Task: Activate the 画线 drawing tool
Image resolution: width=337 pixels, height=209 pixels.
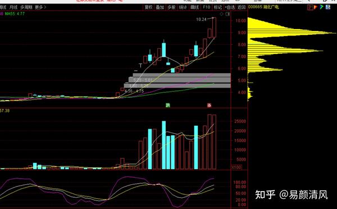Action: [x=195, y=7]
